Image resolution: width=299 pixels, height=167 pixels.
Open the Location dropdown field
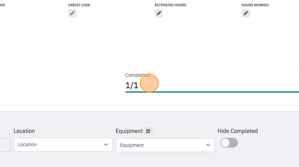click(x=63, y=145)
